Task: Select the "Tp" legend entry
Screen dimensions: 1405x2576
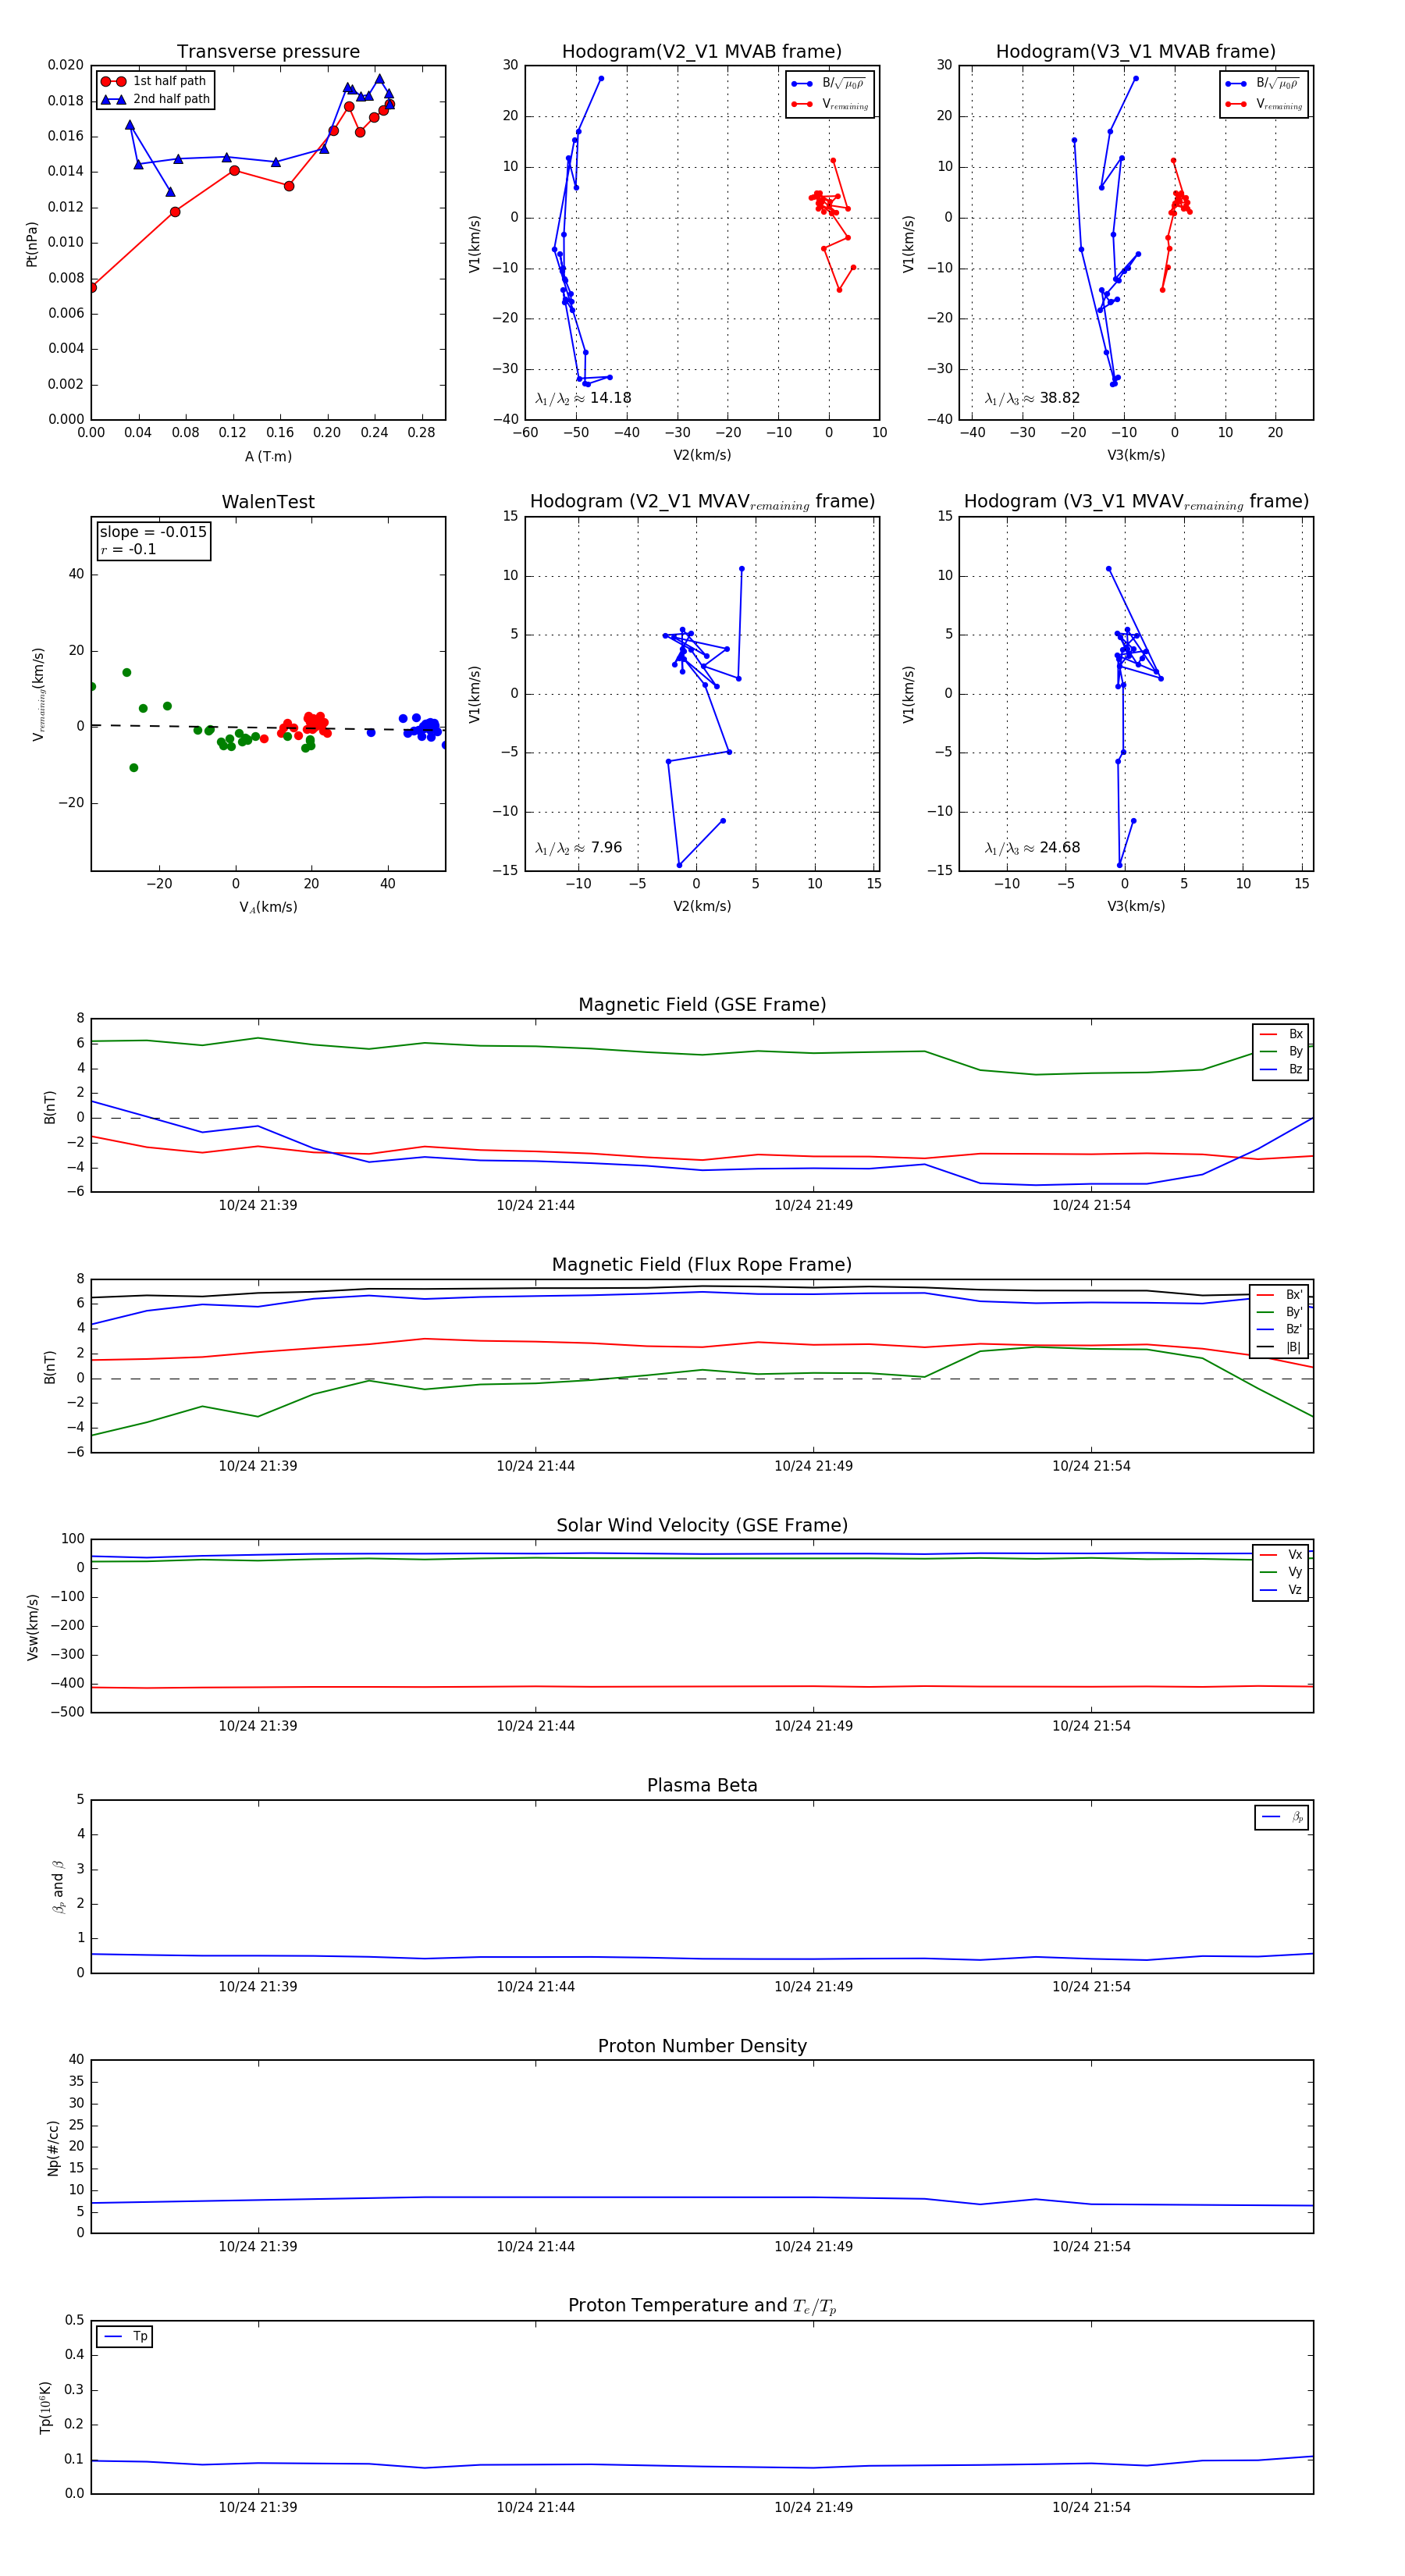Action: [126, 2337]
